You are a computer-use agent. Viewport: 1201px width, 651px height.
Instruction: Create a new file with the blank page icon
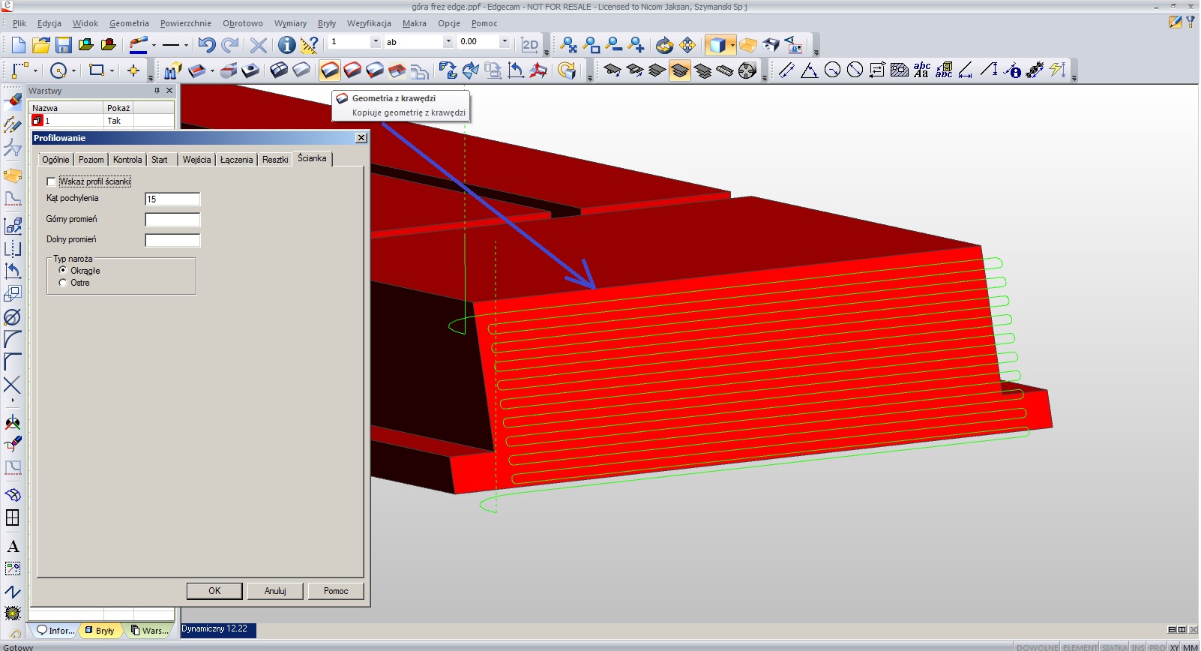19,45
